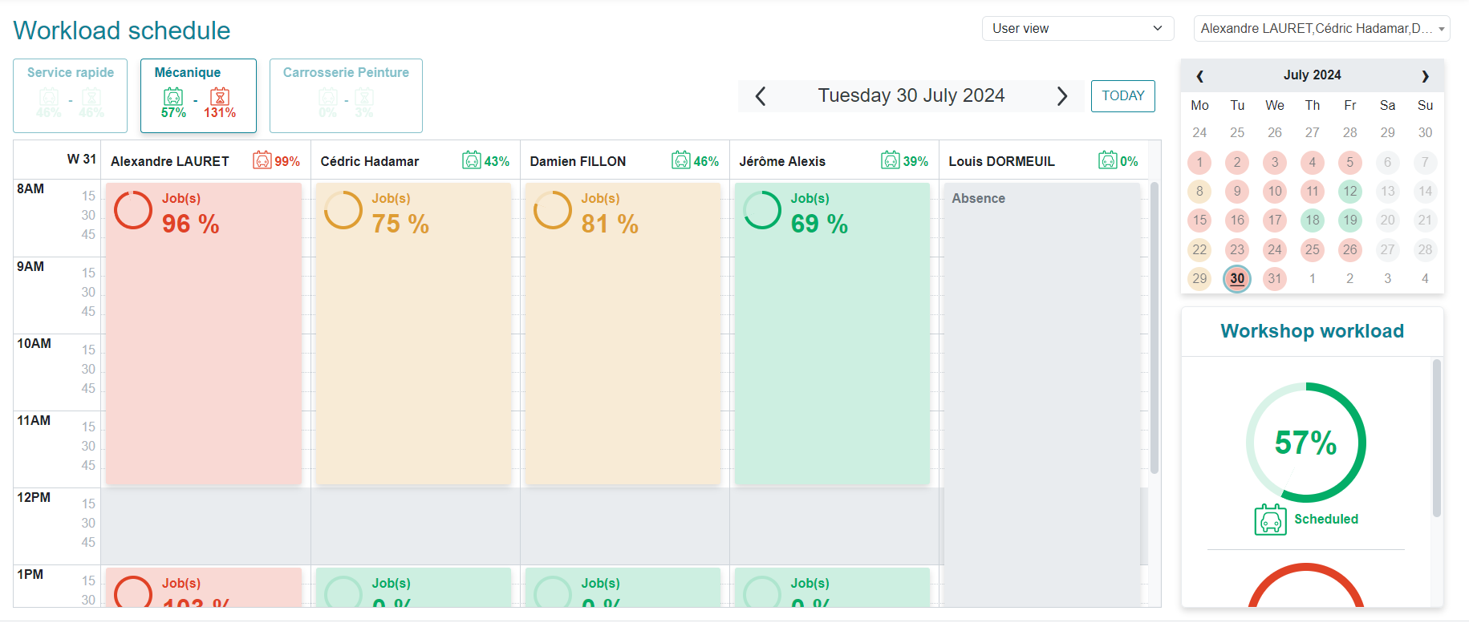Image resolution: width=1469 pixels, height=627 pixels.
Task: Select July 30 in mini calendar
Action: pyautogui.click(x=1237, y=278)
